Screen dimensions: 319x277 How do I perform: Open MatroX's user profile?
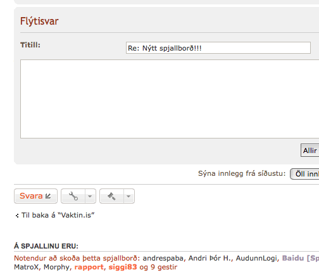pos(27,267)
